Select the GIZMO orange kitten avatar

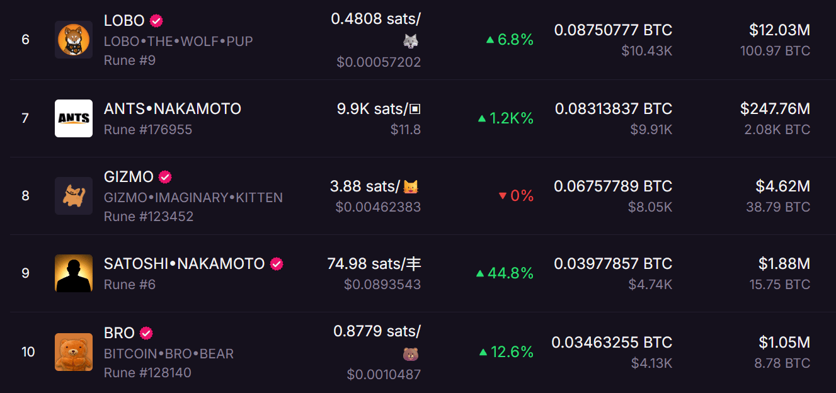coord(74,196)
